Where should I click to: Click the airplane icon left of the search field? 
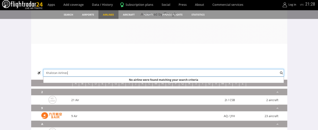(x=39, y=73)
